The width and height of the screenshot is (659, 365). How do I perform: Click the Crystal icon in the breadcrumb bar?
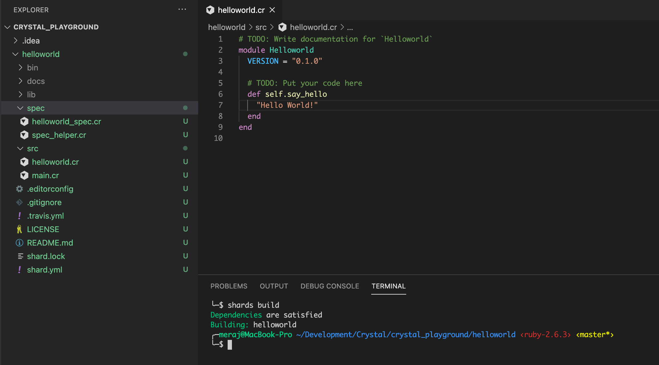(x=282, y=27)
